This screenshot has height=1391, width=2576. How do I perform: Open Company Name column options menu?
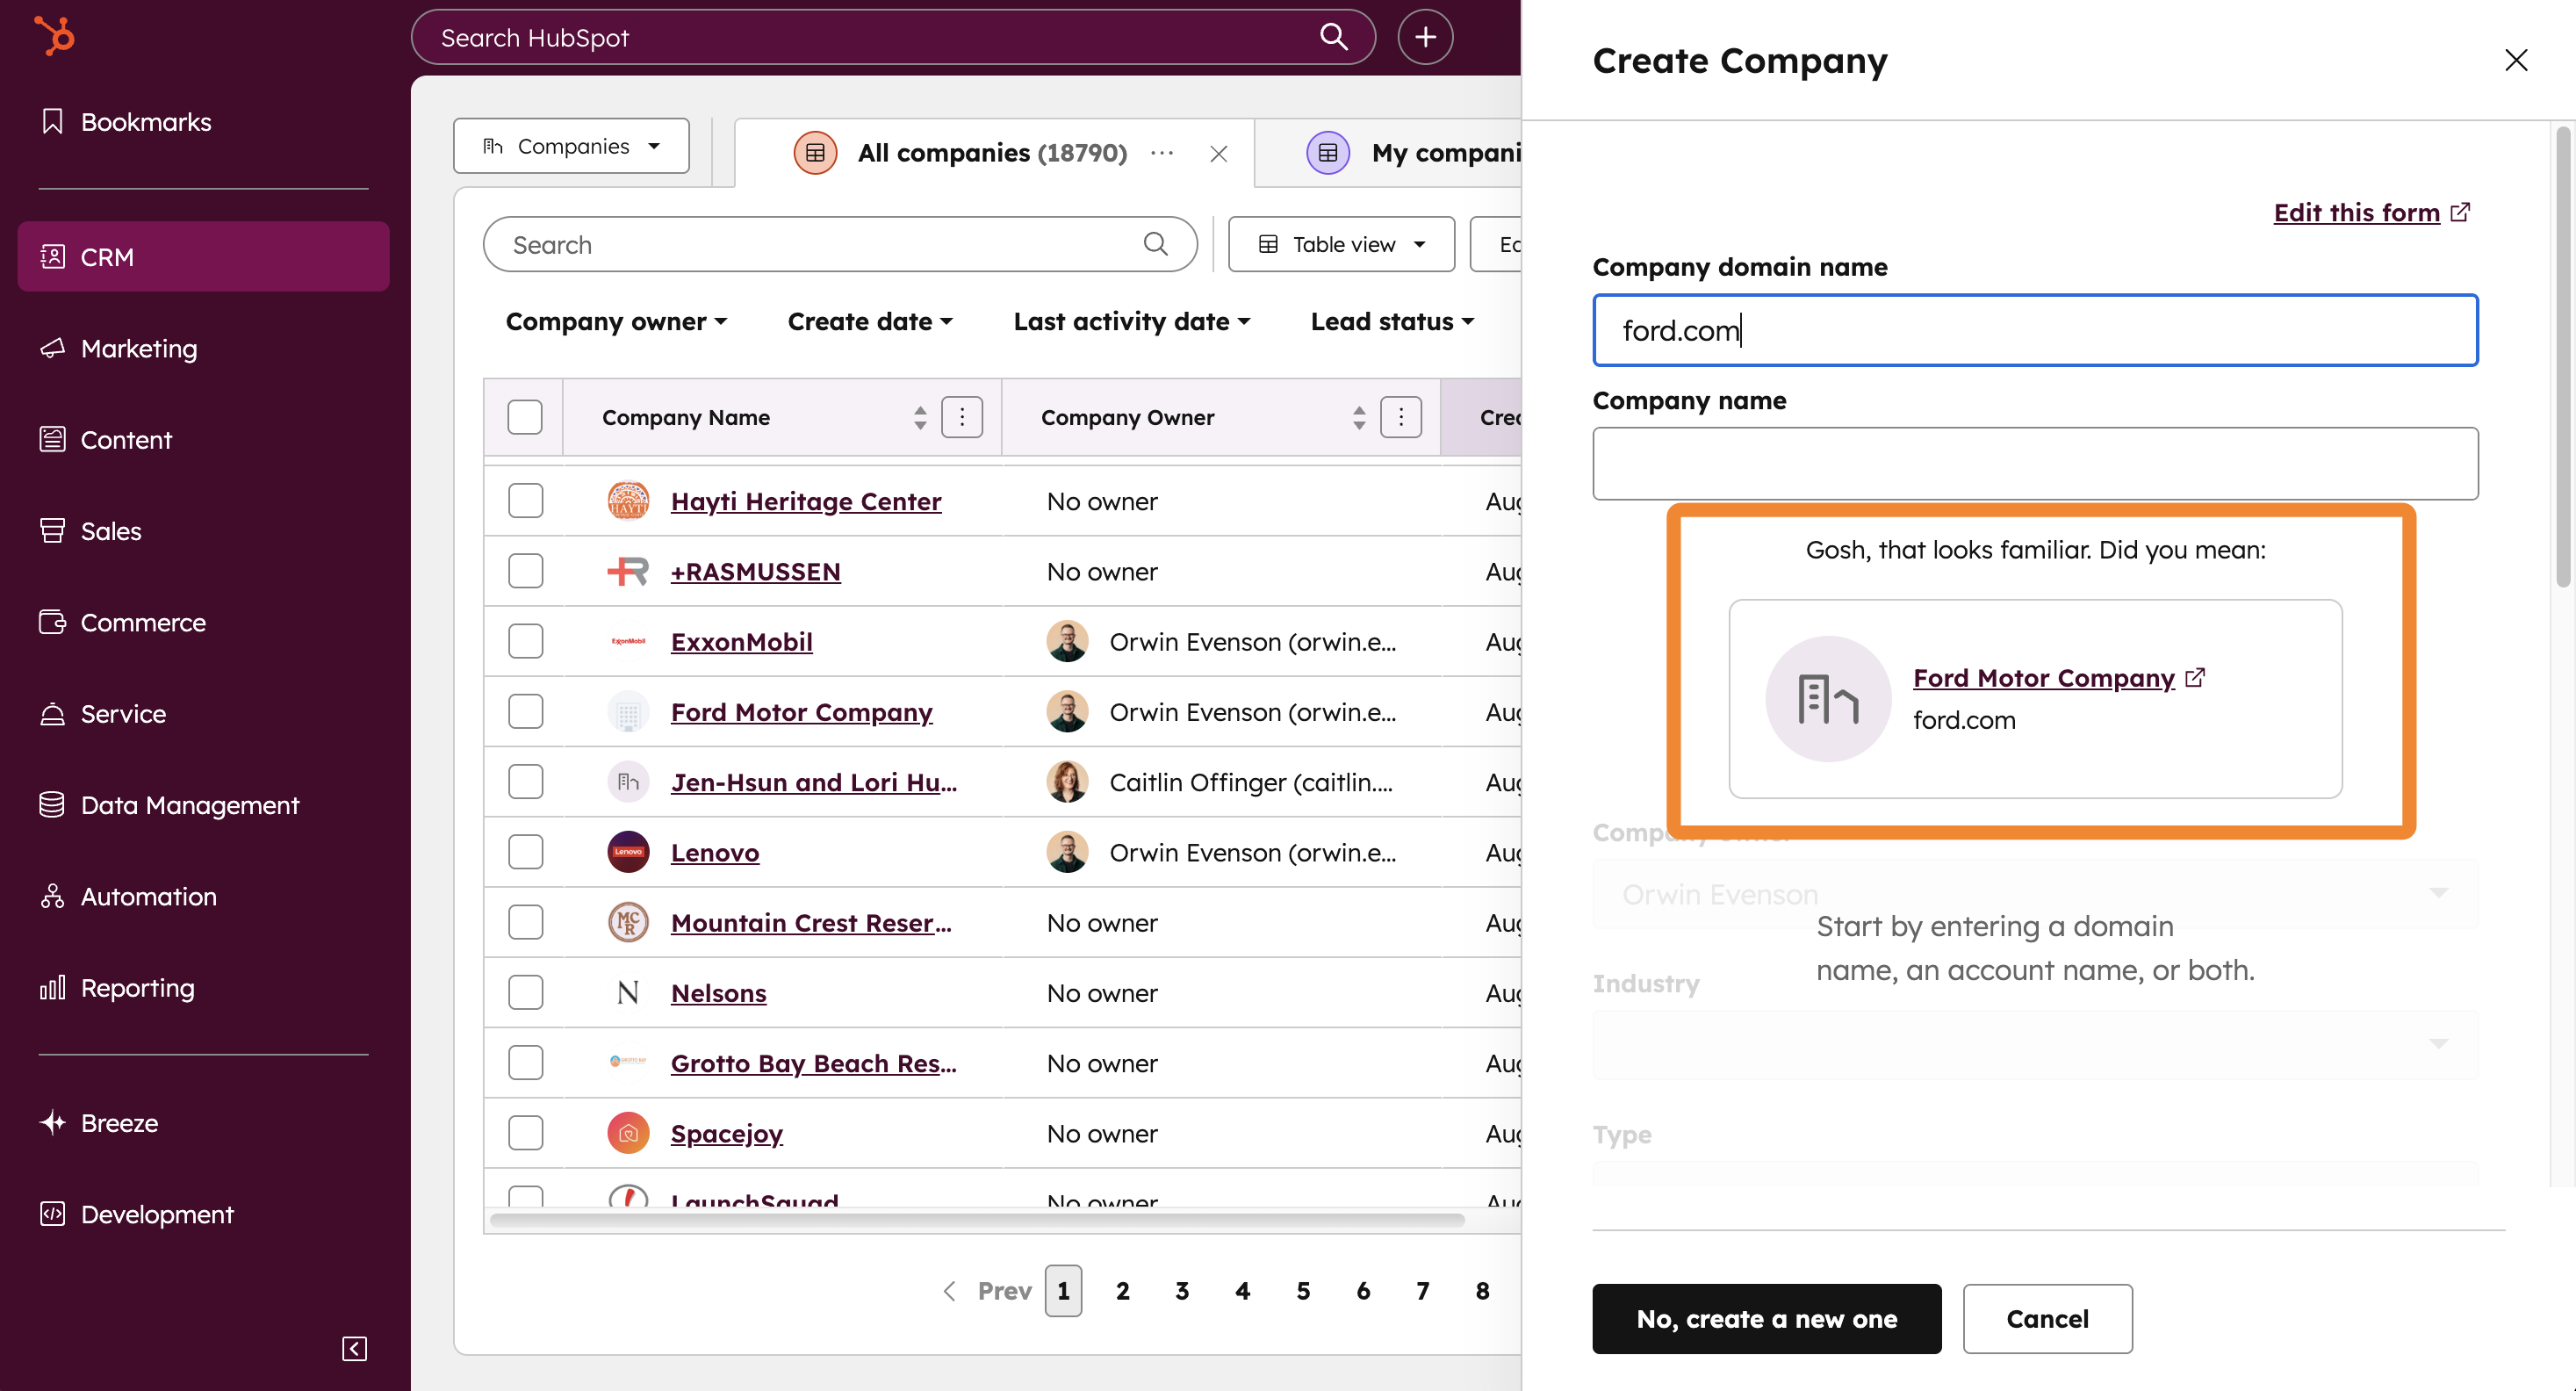pos(962,417)
